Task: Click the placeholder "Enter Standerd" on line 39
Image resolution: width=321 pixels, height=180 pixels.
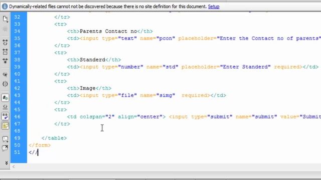Action: pos(245,67)
